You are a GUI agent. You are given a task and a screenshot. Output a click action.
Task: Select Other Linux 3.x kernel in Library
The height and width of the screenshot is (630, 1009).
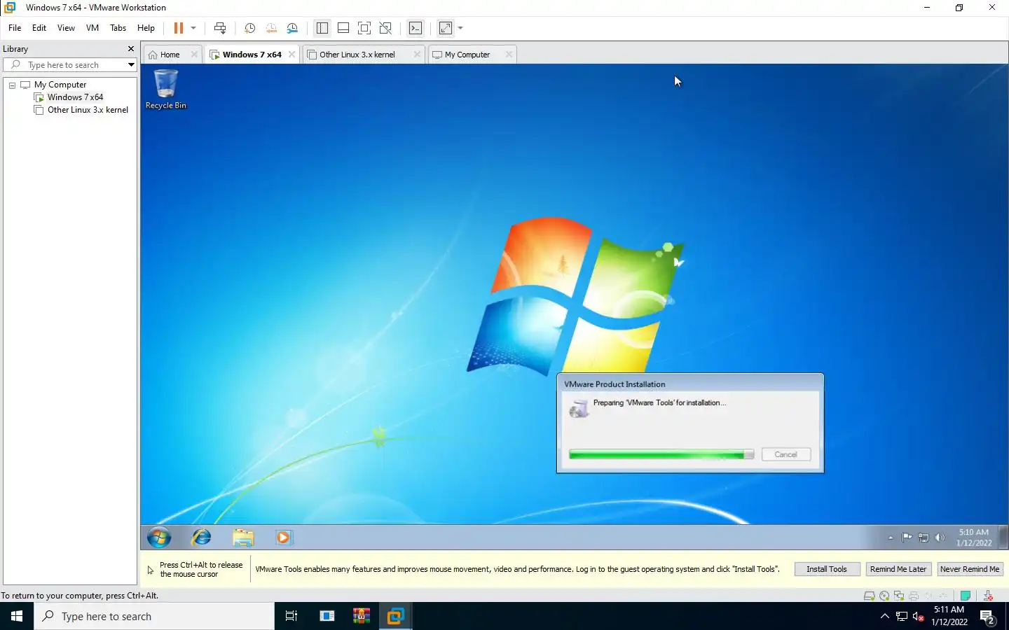click(88, 110)
